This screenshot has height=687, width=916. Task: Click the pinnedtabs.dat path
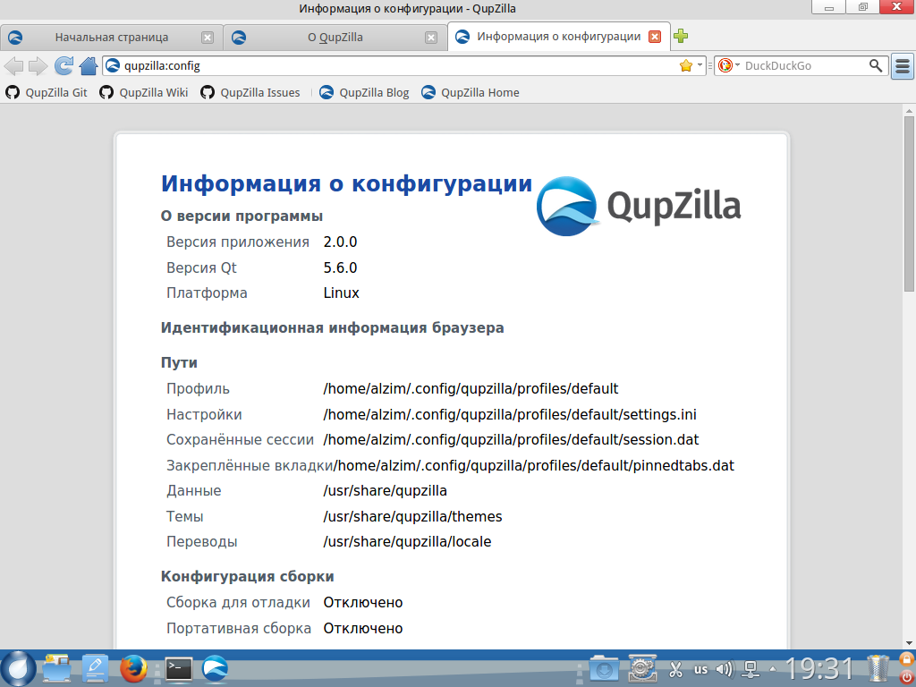click(534, 465)
